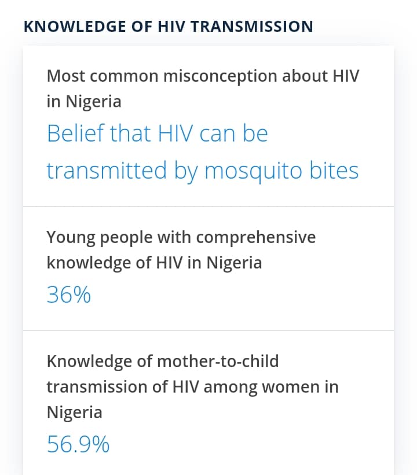Viewport: 417px width, 475px height.
Task: Click the word 'misconception' in first card
Action: pyautogui.click(x=220, y=77)
